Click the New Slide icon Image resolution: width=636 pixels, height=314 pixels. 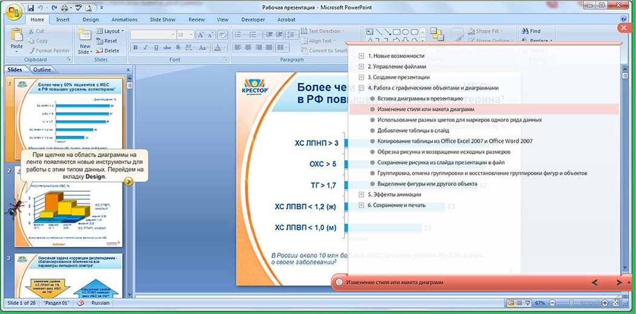[x=85, y=36]
